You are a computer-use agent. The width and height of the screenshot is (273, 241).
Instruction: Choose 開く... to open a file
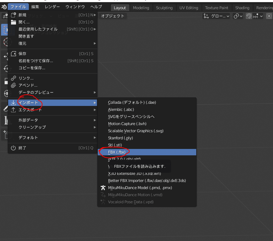click(53, 22)
